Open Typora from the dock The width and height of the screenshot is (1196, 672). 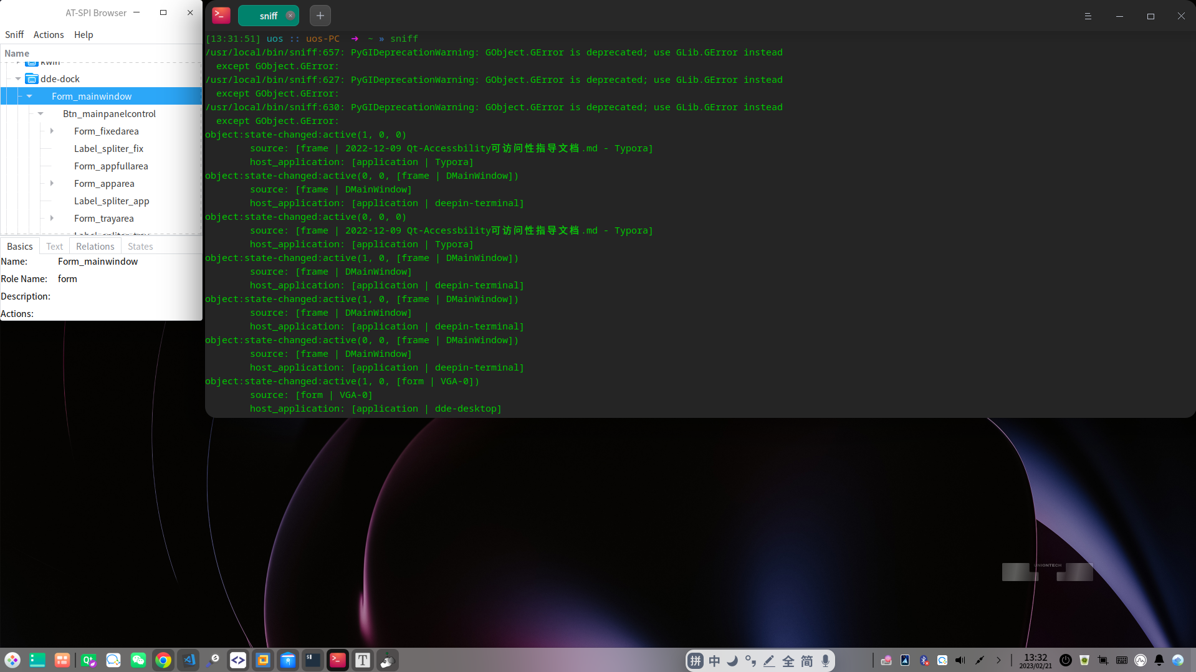(363, 660)
